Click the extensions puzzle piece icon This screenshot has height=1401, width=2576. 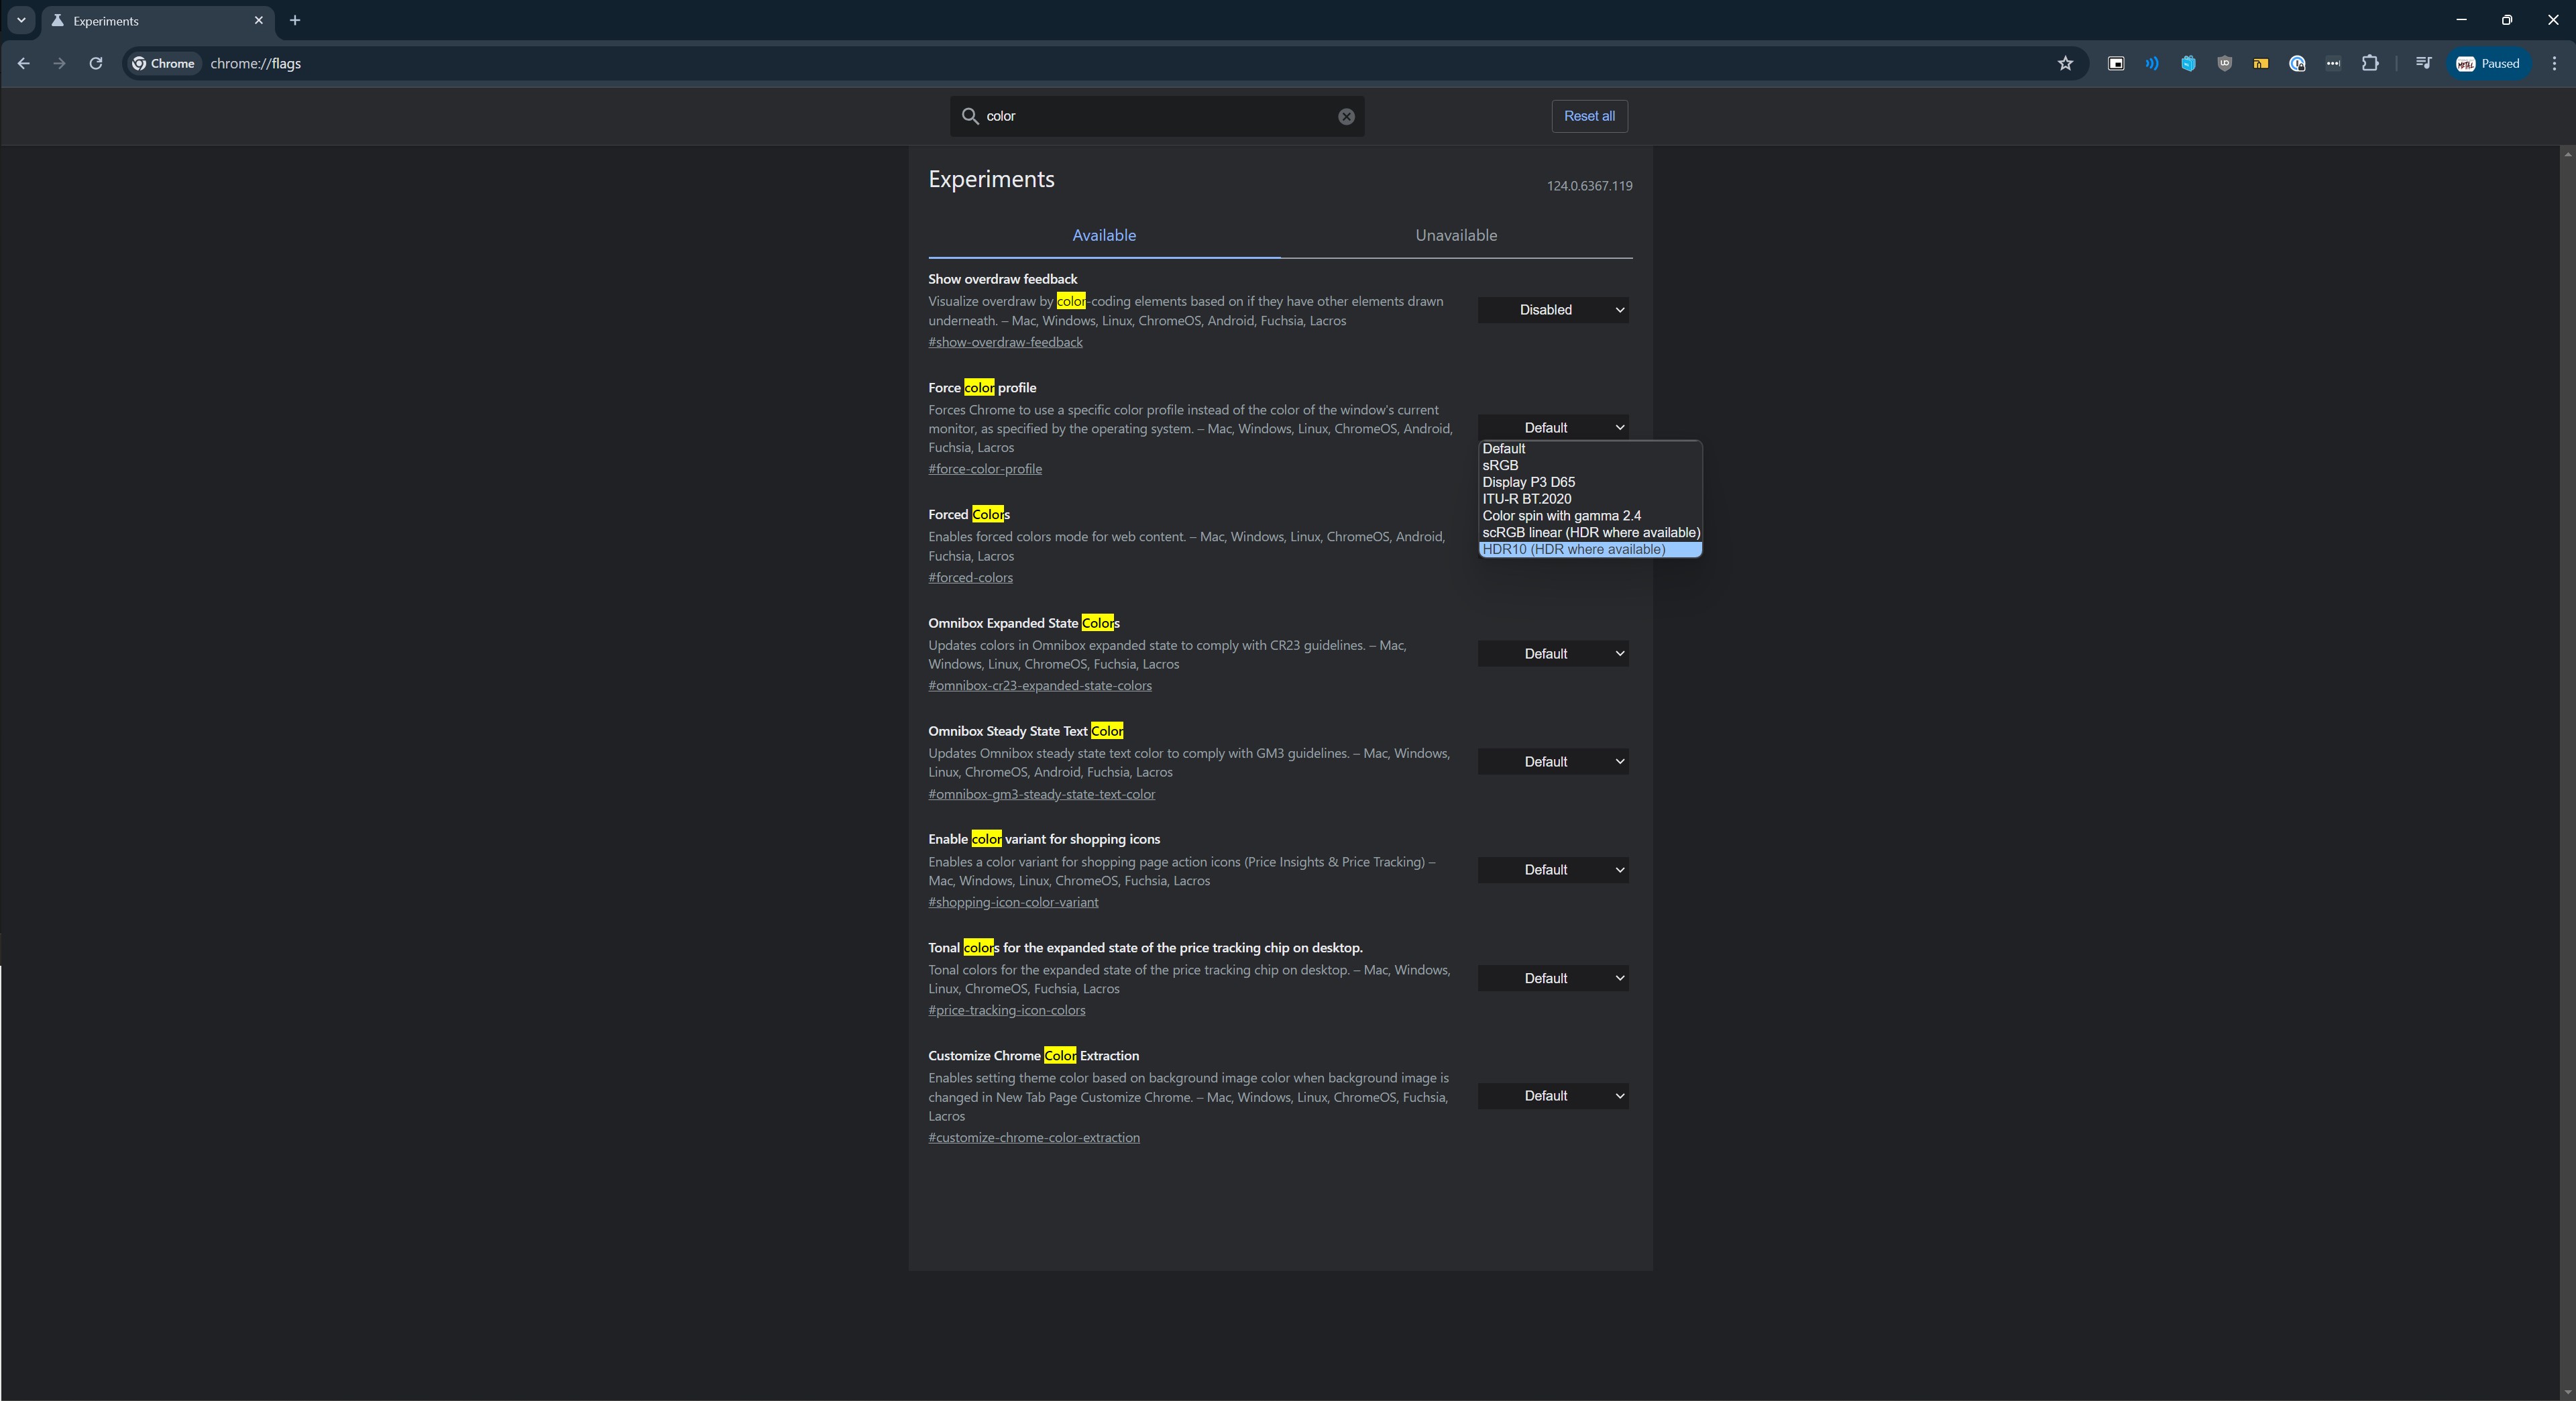pyautogui.click(x=2371, y=64)
